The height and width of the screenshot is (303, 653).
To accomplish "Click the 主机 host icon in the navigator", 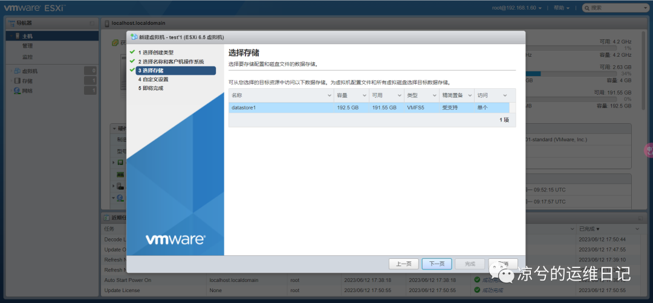I will point(18,36).
